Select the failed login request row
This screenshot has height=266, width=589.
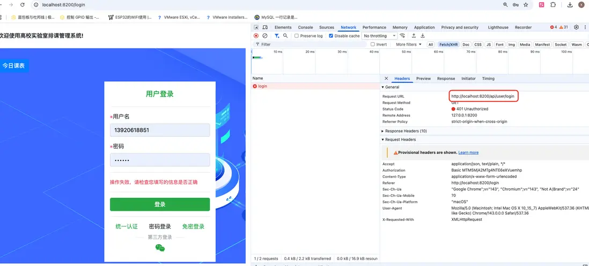pos(315,86)
